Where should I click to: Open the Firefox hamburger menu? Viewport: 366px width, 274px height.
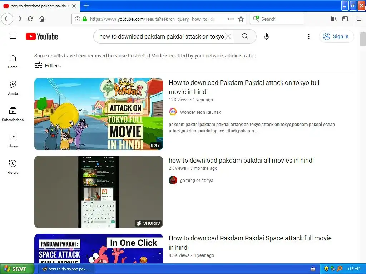coord(359,19)
